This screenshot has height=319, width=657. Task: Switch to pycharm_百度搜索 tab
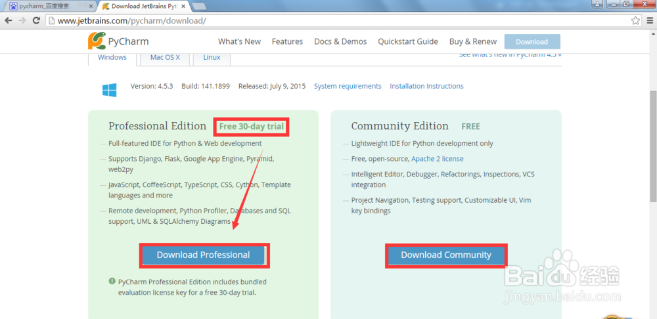[x=51, y=7]
